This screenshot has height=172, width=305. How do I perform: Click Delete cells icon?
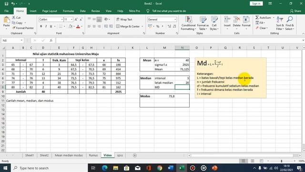[236, 20]
